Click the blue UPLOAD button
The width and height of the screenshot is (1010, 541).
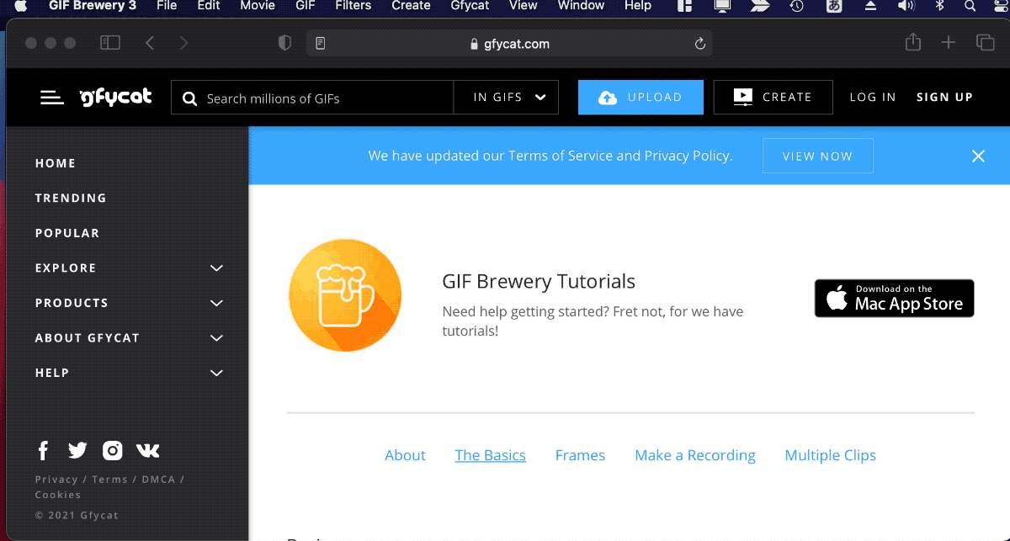pyautogui.click(x=641, y=98)
